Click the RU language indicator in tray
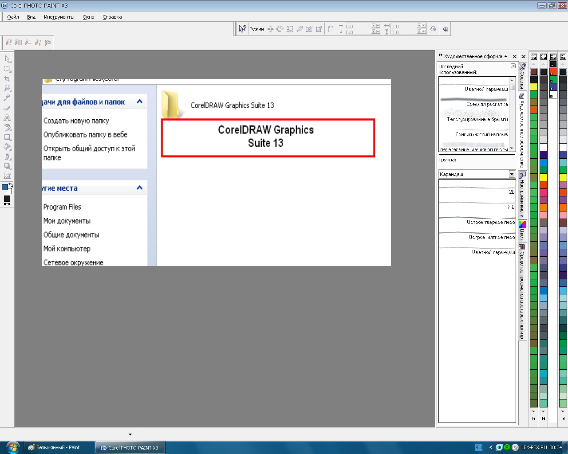 (478, 447)
